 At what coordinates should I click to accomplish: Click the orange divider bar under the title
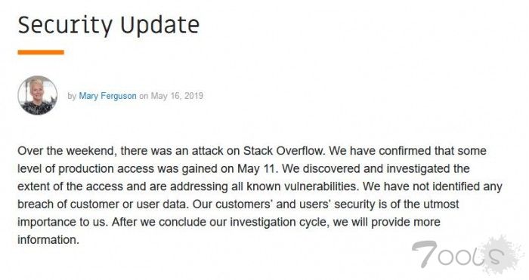tap(41, 52)
